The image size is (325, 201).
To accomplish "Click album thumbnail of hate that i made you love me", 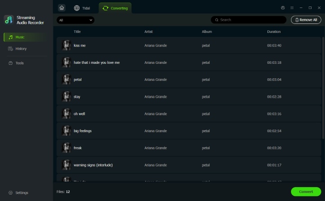I will [x=66, y=62].
